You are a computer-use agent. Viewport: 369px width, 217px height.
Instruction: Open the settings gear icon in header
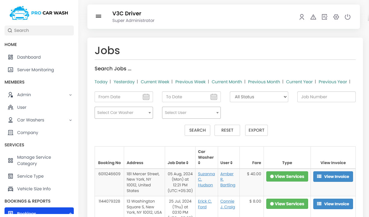pyautogui.click(x=336, y=17)
